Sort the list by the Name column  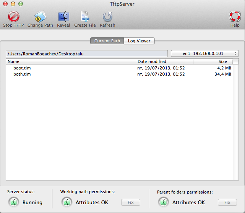pyautogui.click(x=71, y=61)
